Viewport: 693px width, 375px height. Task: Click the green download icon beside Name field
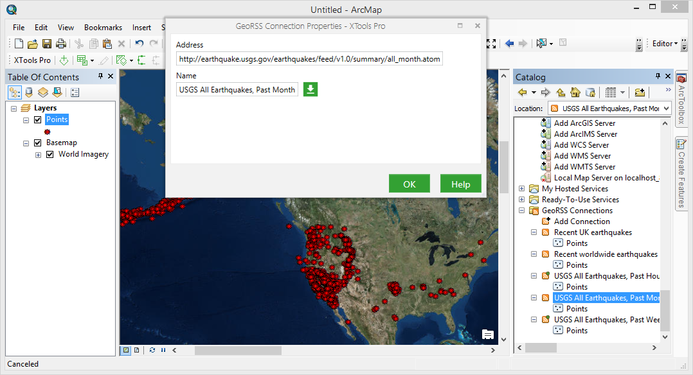(x=310, y=89)
